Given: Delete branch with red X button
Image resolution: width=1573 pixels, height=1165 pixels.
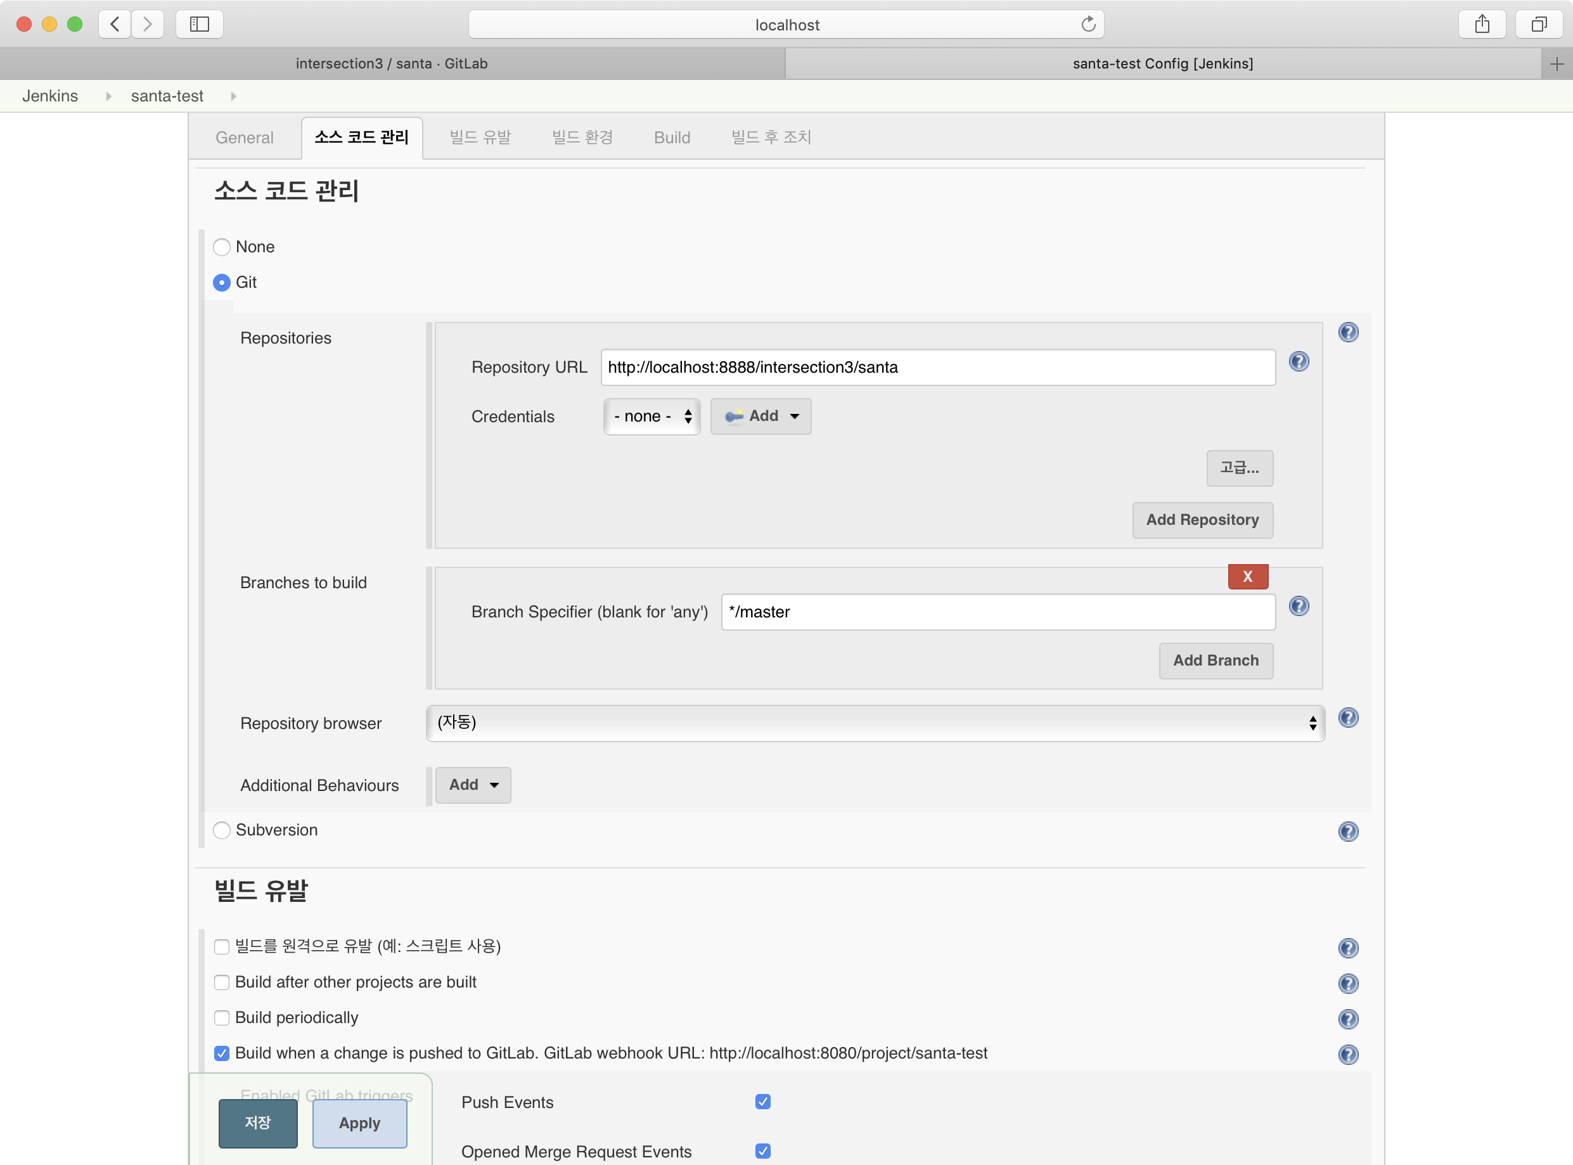Looking at the screenshot, I should coord(1248,576).
